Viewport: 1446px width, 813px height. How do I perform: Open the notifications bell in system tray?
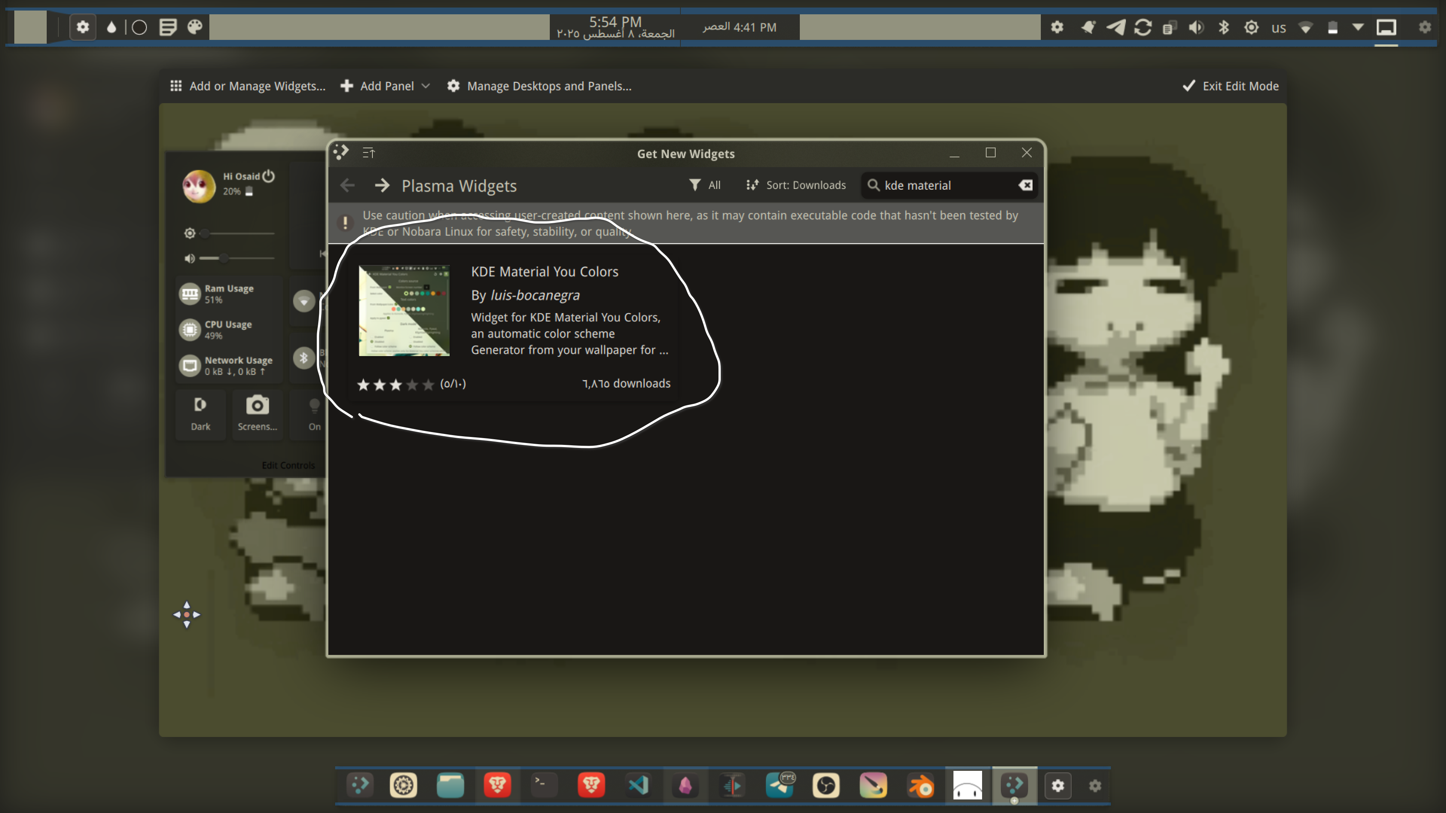(x=1088, y=27)
